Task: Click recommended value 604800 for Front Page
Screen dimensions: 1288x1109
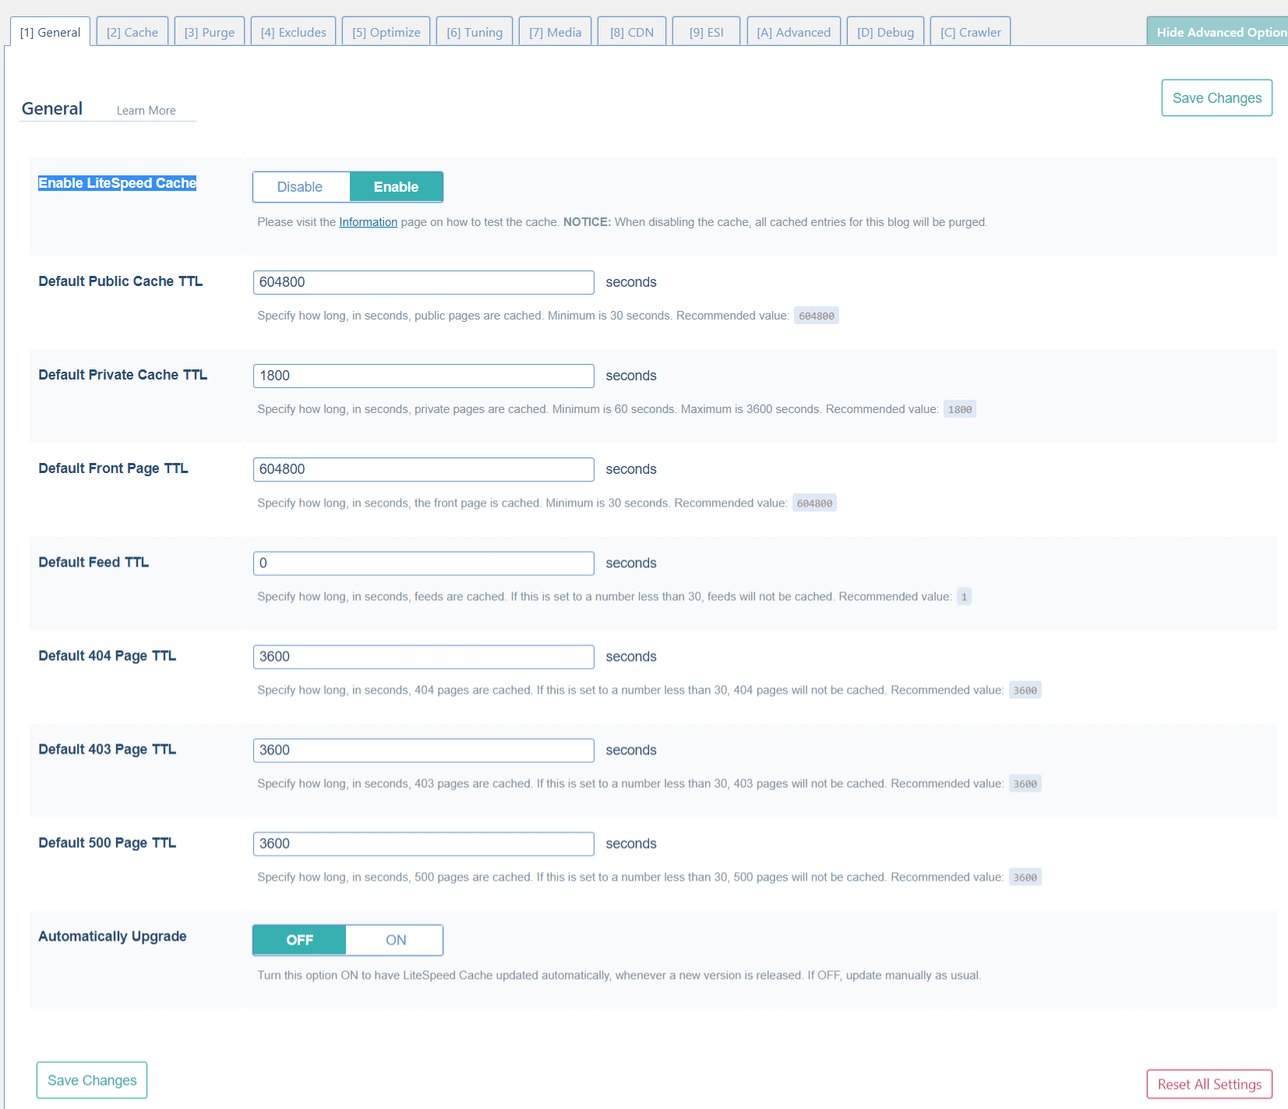Action: pyautogui.click(x=814, y=503)
